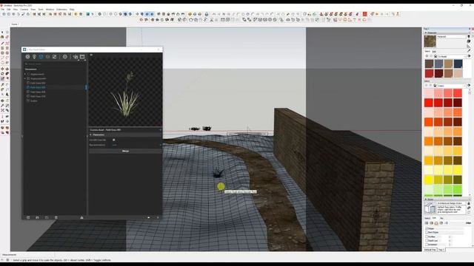Open Background settings in Styles Edit

436,223
